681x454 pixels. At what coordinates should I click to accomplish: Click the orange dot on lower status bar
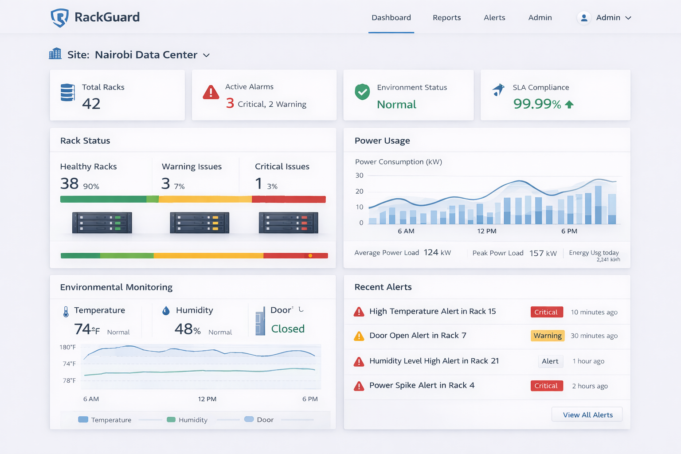(310, 256)
